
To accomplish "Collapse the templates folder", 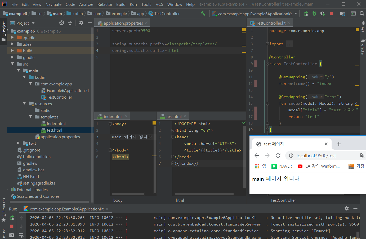I will click(x=30, y=117).
